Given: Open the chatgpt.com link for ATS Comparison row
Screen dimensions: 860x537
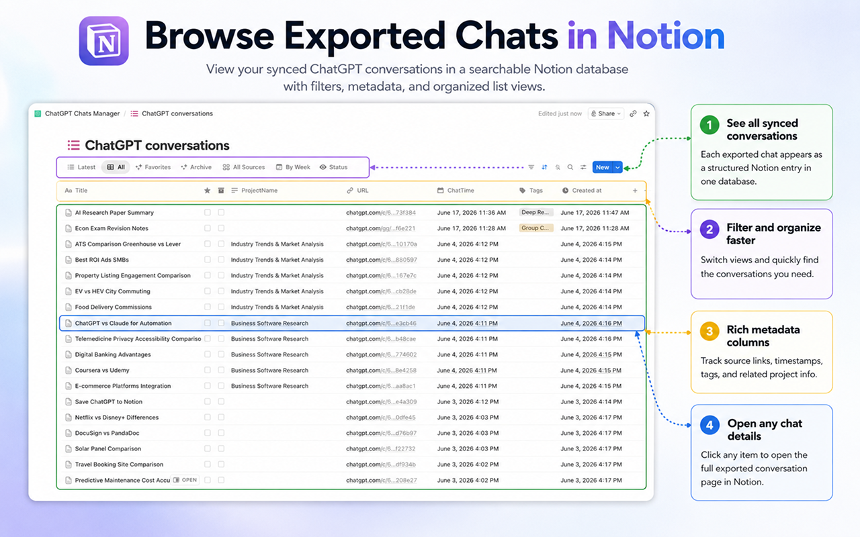Looking at the screenshot, I should tap(382, 244).
